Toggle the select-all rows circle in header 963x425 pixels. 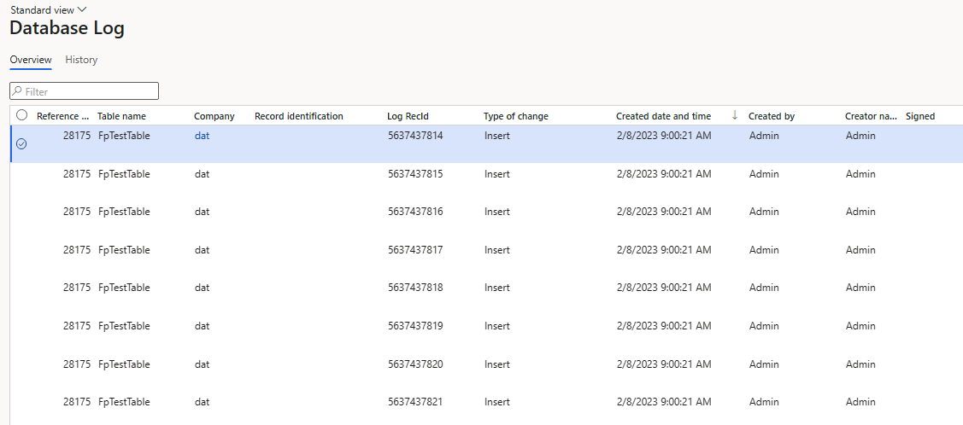(x=21, y=114)
